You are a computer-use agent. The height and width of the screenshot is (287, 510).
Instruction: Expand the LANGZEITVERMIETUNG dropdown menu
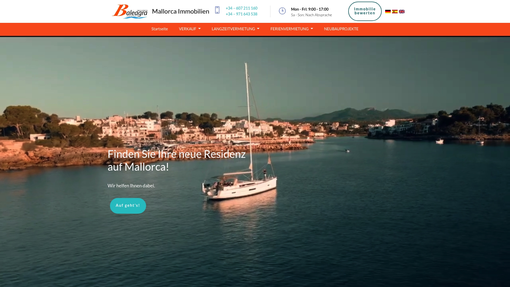(x=235, y=29)
